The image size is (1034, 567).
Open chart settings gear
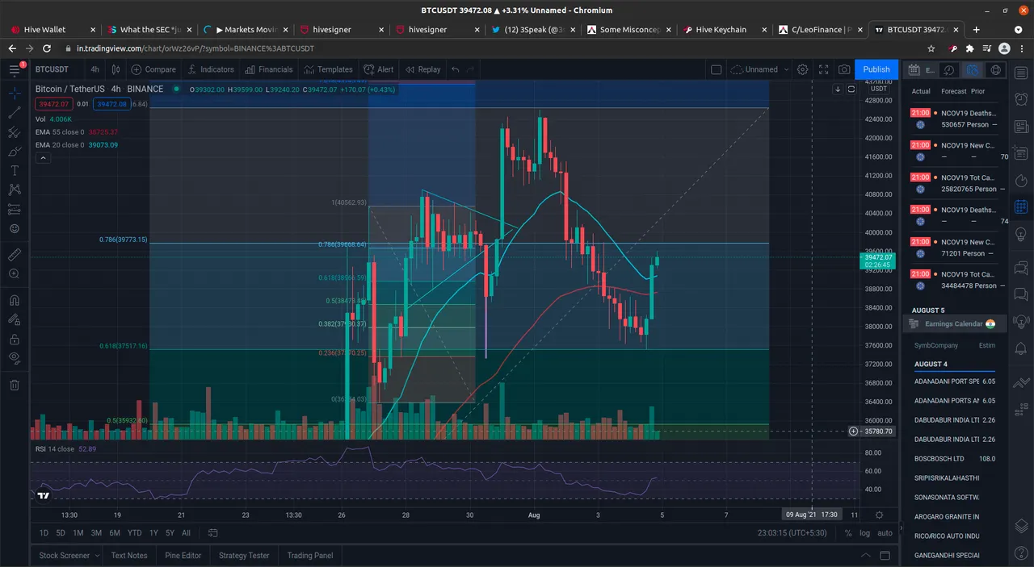802,69
